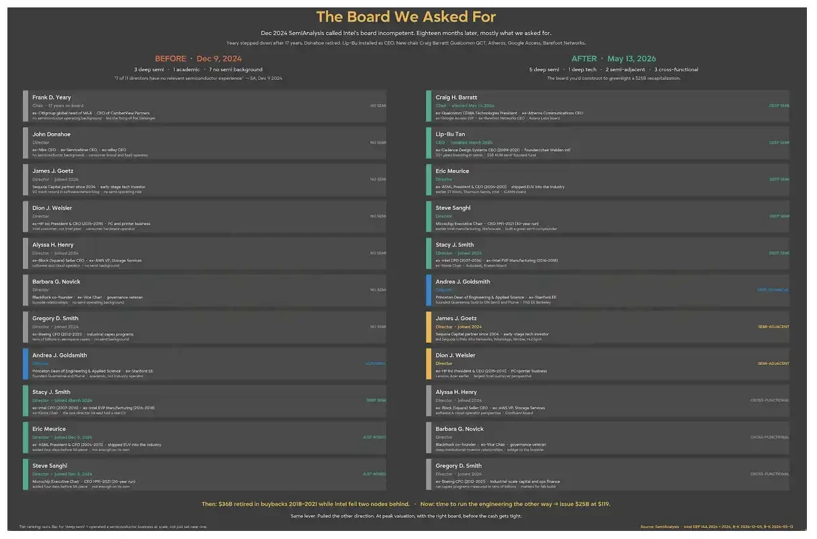Select the Craig H. Barratt card
The width and height of the screenshot is (817, 539).
point(608,106)
